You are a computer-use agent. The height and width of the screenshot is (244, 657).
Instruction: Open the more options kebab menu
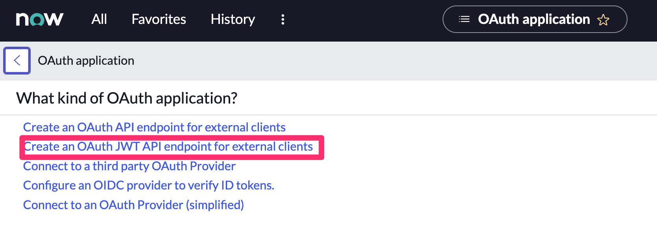[282, 19]
